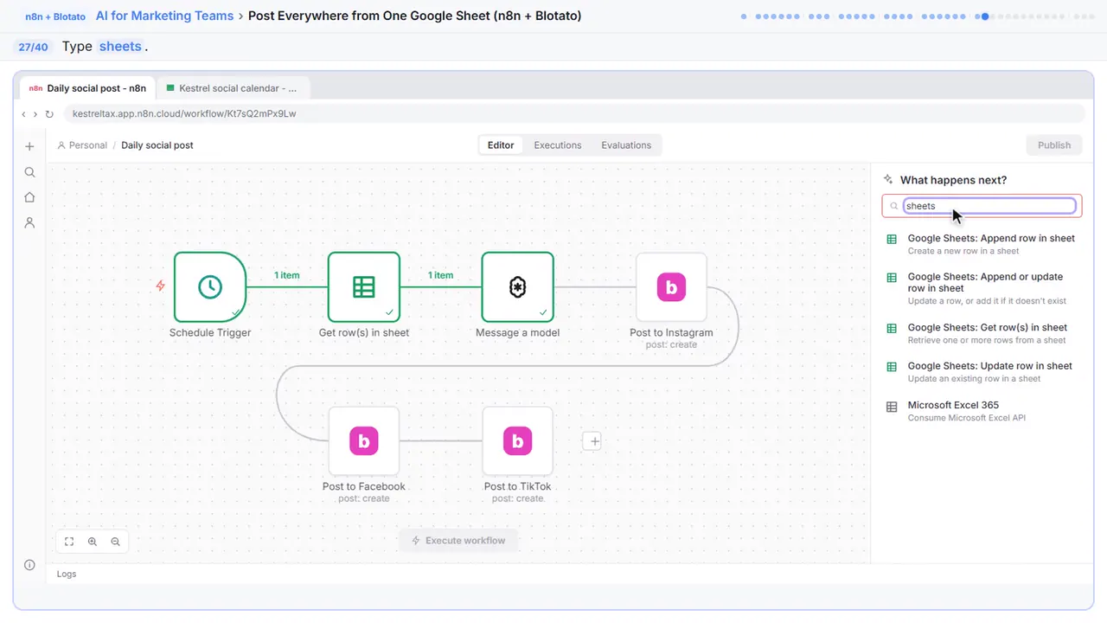Select the Post to Instagram node
The height and width of the screenshot is (623, 1107).
click(x=671, y=287)
